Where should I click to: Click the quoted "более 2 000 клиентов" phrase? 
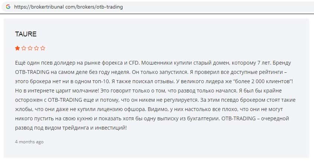(262, 81)
